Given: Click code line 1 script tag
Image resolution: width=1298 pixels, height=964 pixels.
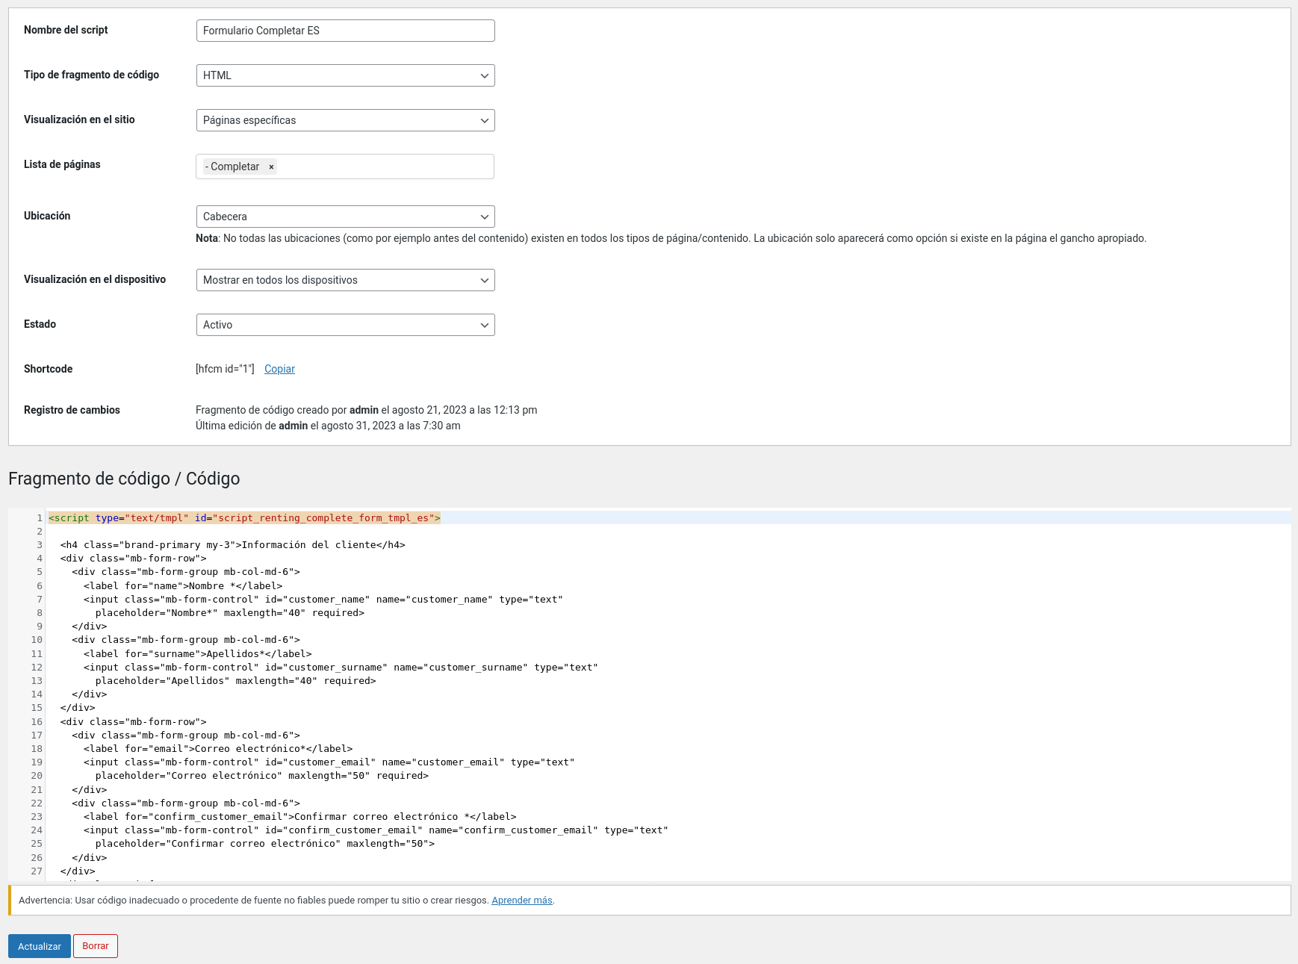Looking at the screenshot, I should [244, 518].
